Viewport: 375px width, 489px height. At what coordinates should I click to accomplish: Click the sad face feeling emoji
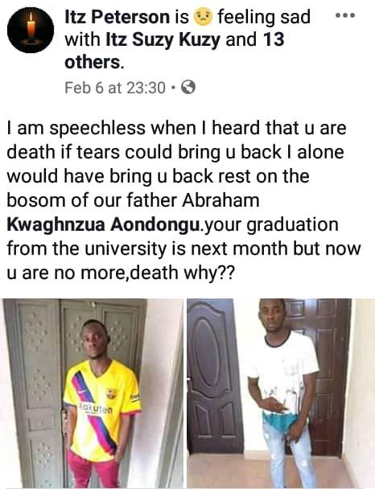(203, 17)
